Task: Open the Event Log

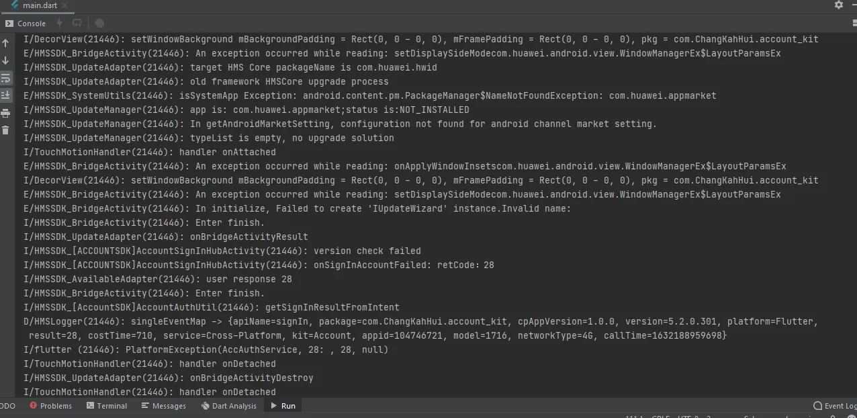Action: (x=835, y=406)
